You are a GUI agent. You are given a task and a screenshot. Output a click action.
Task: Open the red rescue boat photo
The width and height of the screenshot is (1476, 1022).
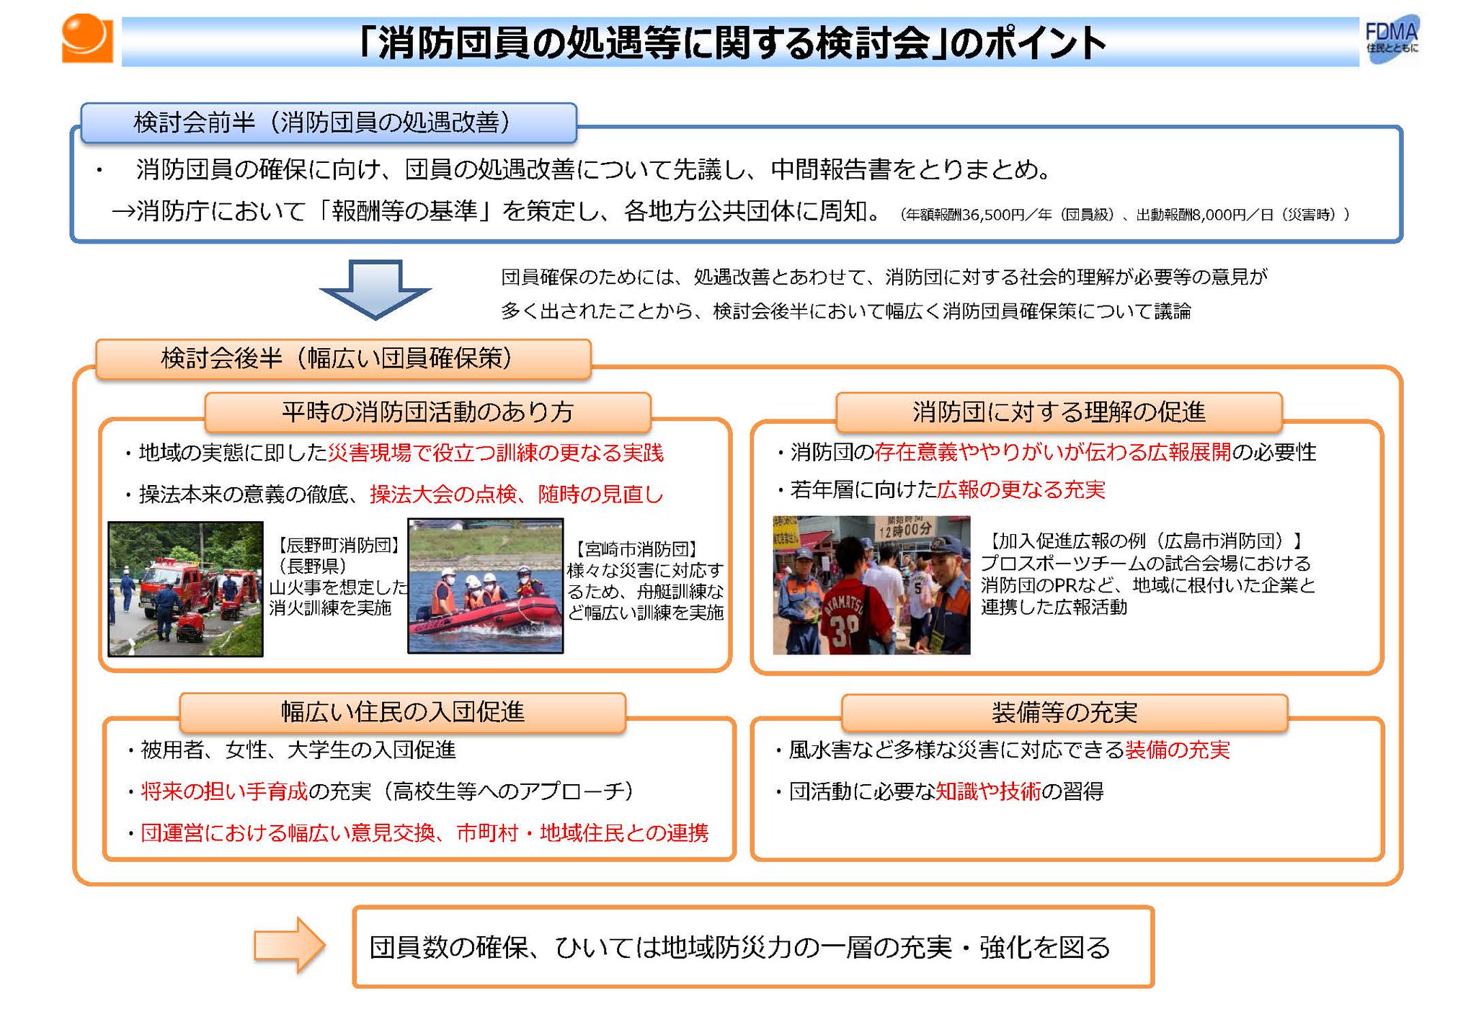[x=485, y=586]
